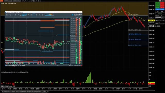This screenshot has height=93, width=165.
Task: Select the Bookmap crosshair tool
Action: (34, 15)
